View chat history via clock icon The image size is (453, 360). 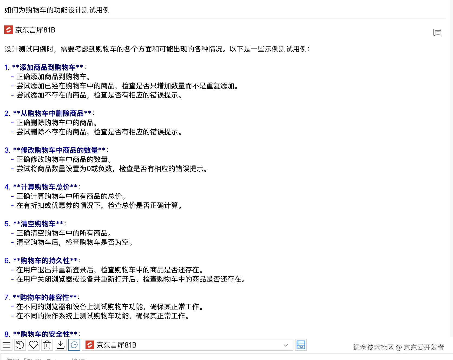19,345
